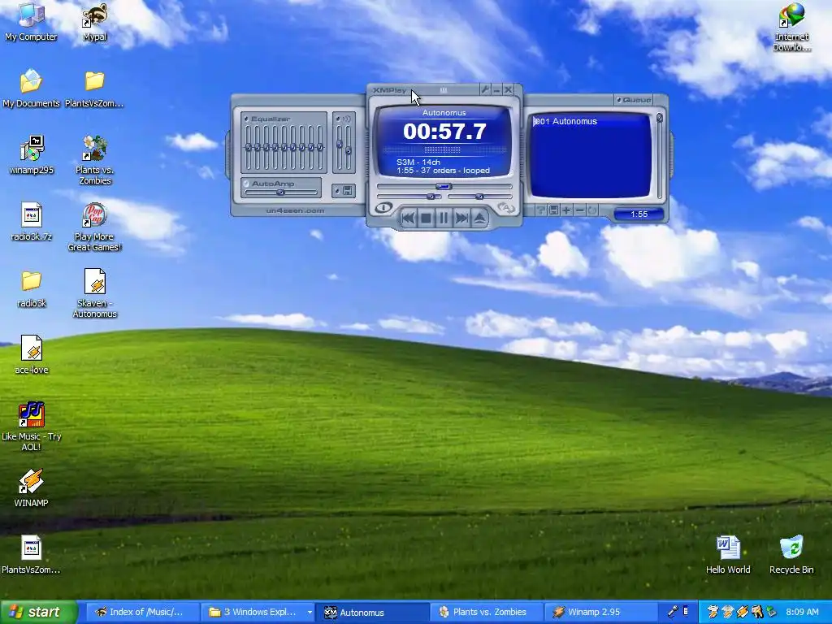Switch to 'Autonomus' XMPlay taskbar button

372,612
